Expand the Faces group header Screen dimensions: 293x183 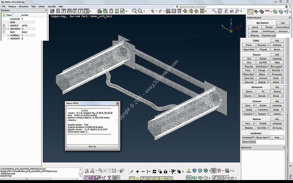[257, 55]
